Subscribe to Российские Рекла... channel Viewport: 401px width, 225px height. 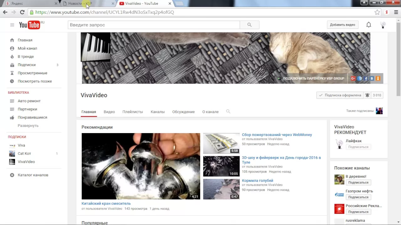pos(358,212)
